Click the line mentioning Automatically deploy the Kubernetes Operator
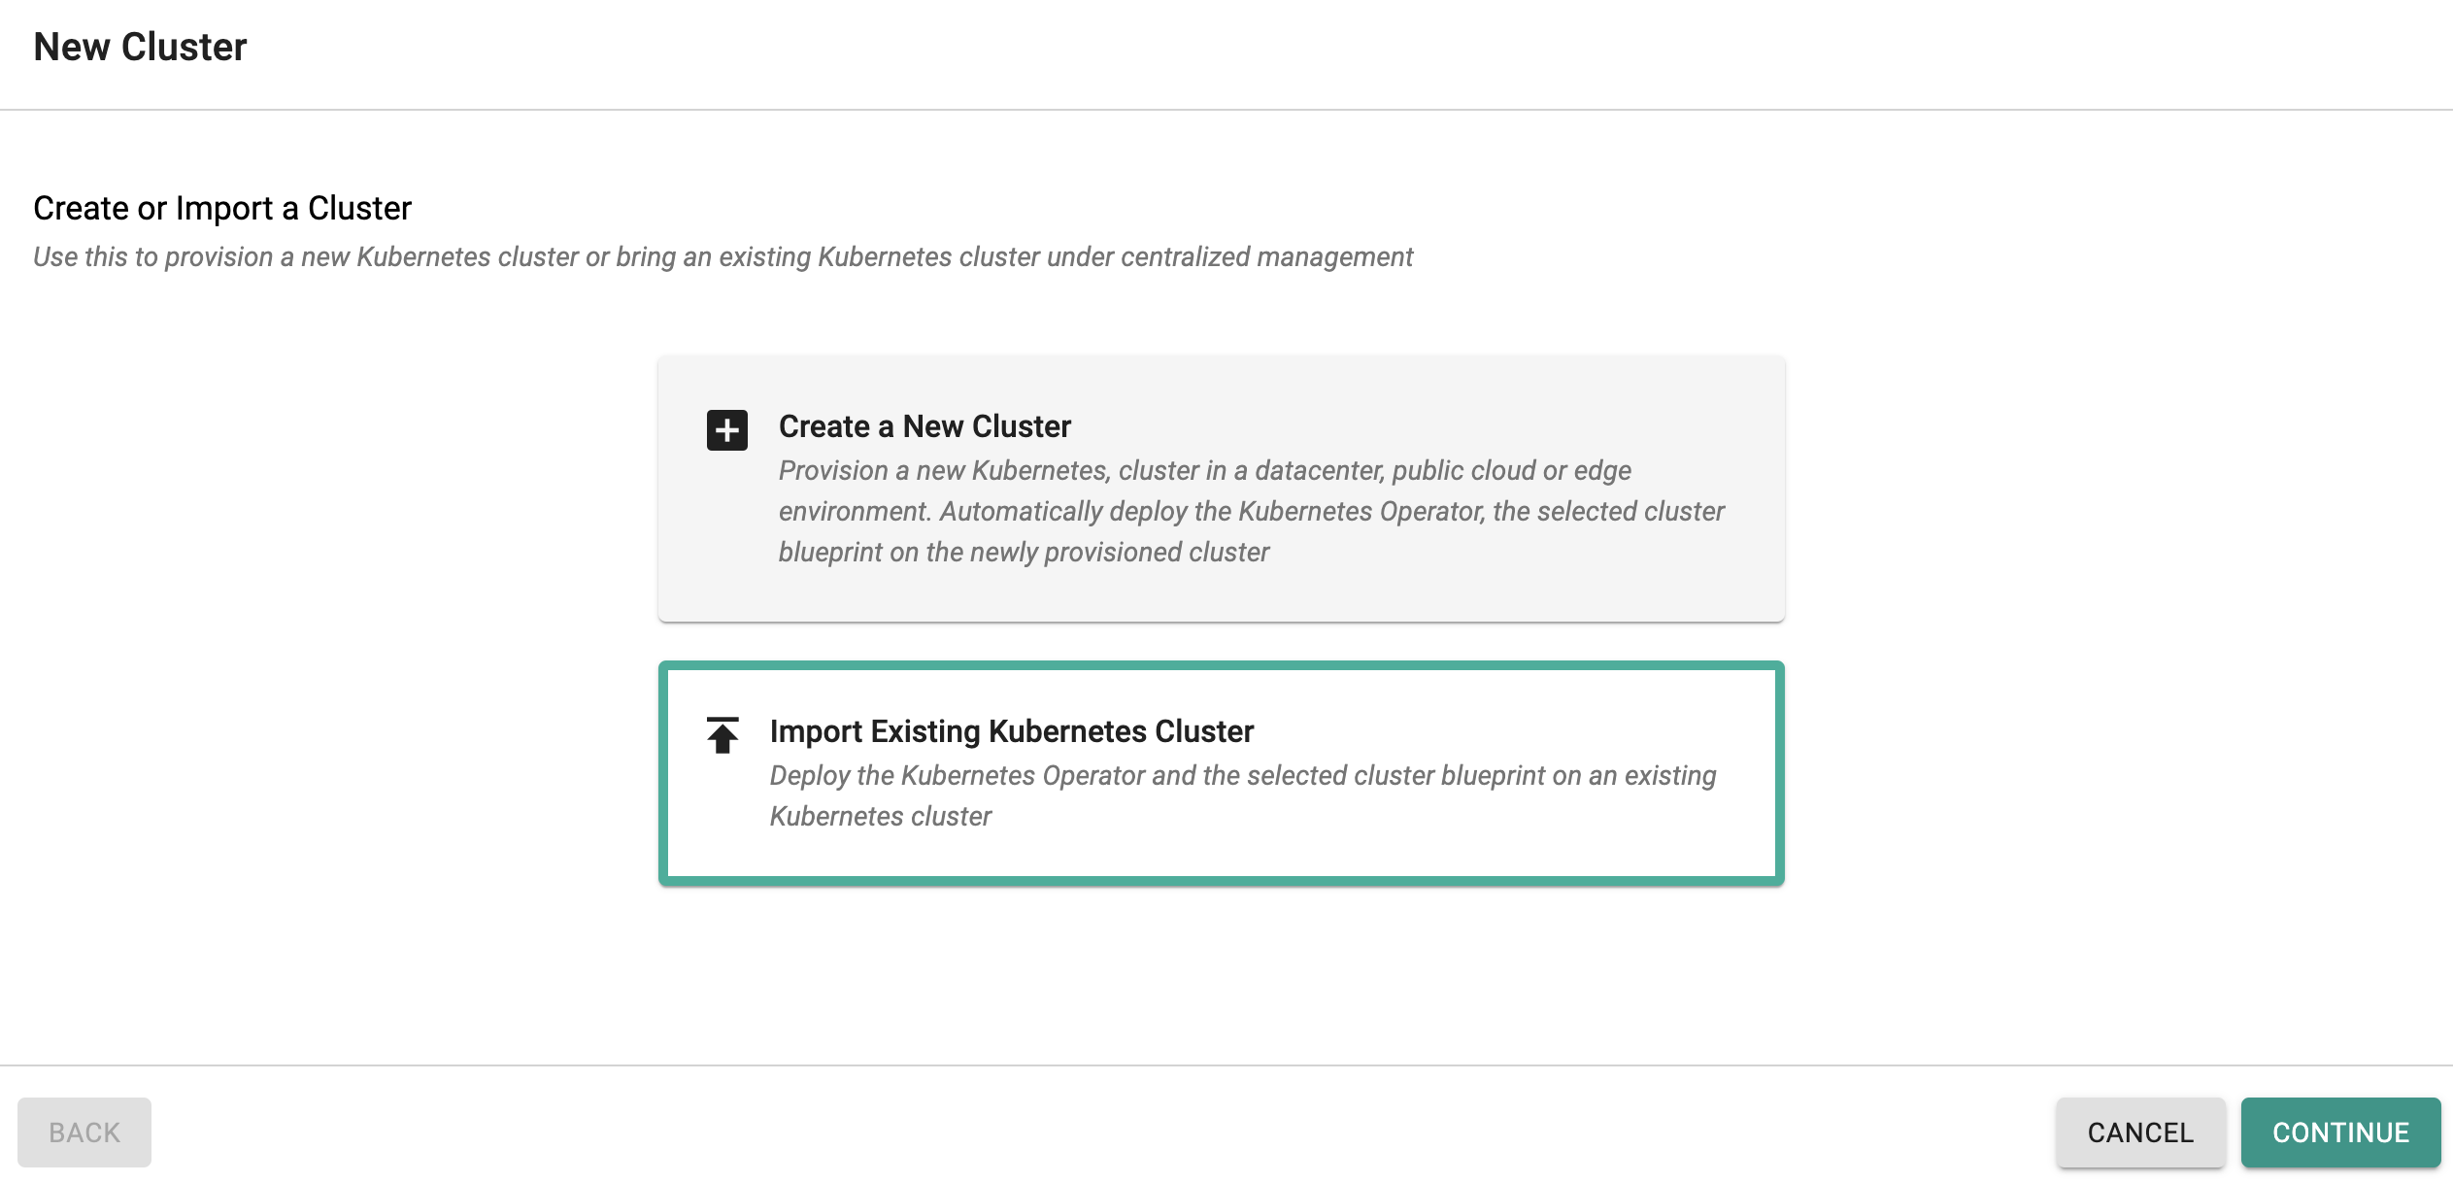The height and width of the screenshot is (1183, 2453). click(x=1251, y=511)
